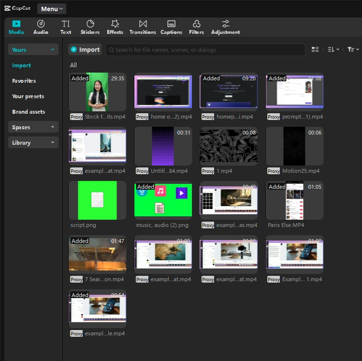The width and height of the screenshot is (362, 361).
Task: Select the exampl...le.mp4 thumbnail
Action: click(x=97, y=309)
